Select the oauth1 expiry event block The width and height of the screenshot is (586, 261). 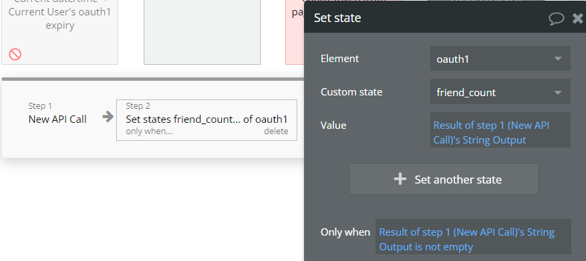pyautogui.click(x=59, y=32)
